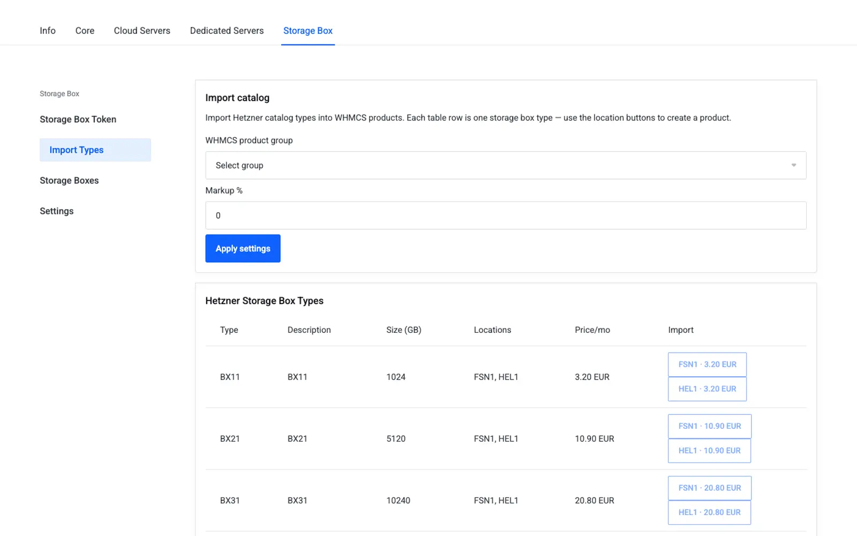Click the 20.80 EUR price cell
This screenshot has height=536, width=857.
(595, 500)
